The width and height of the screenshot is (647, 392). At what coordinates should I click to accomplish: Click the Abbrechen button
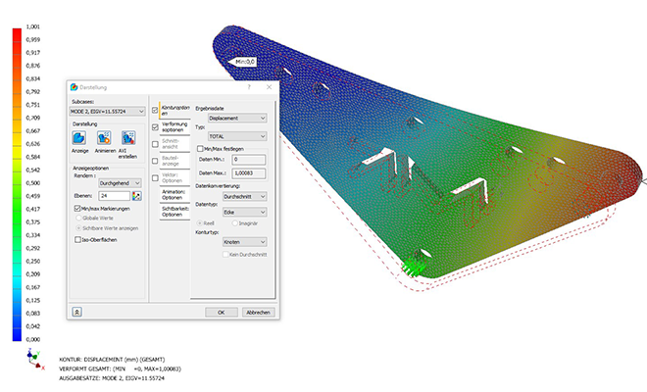pyautogui.click(x=258, y=312)
